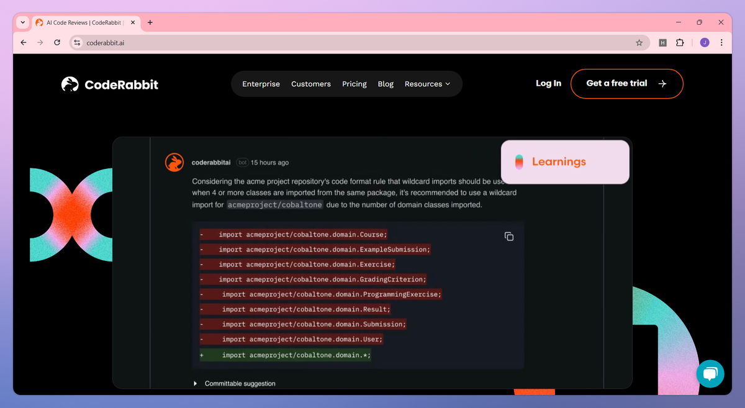This screenshot has width=745, height=408.
Task: Open the tab search dropdown arrow
Action: (x=23, y=22)
